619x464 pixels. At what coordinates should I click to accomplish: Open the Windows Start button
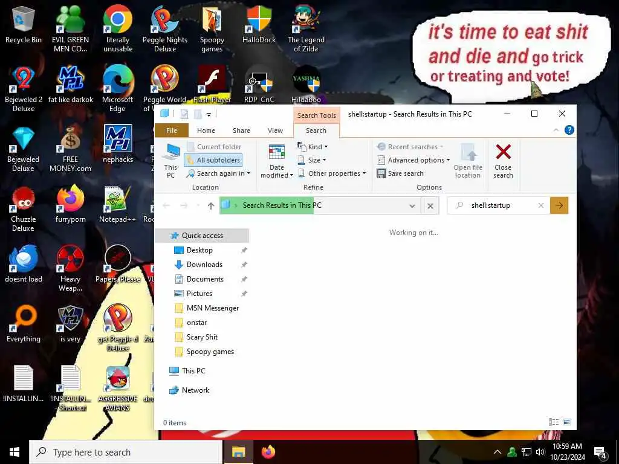point(15,452)
